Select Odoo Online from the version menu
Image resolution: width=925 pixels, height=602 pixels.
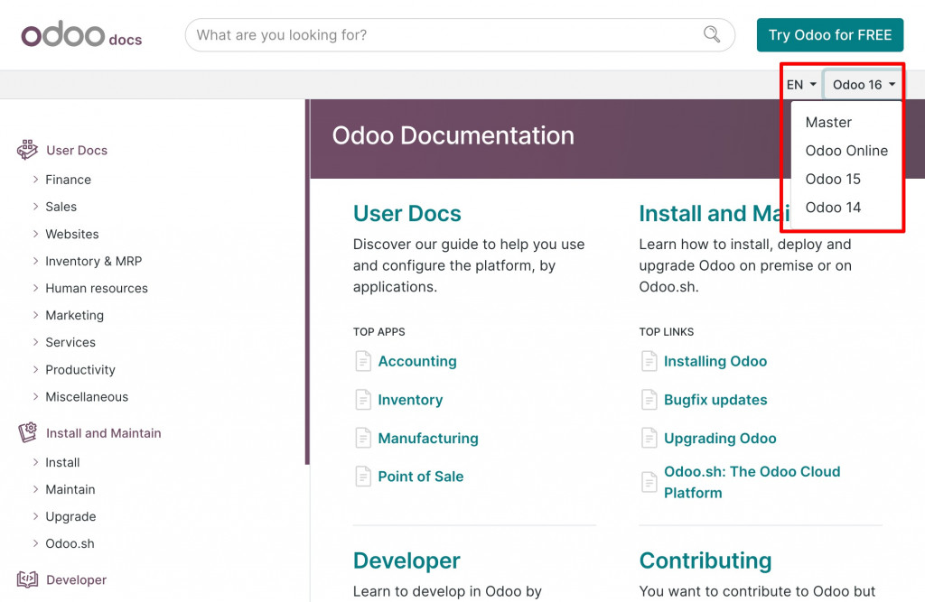click(846, 151)
